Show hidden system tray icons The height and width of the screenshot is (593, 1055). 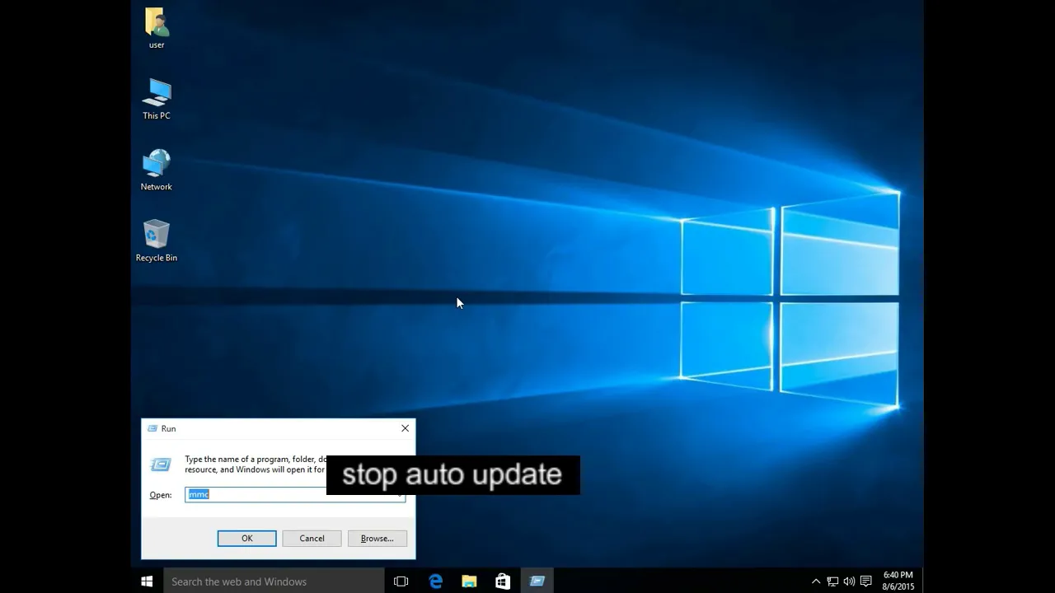point(816,581)
